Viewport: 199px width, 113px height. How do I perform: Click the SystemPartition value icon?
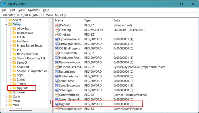pyautogui.click(x=57, y=95)
